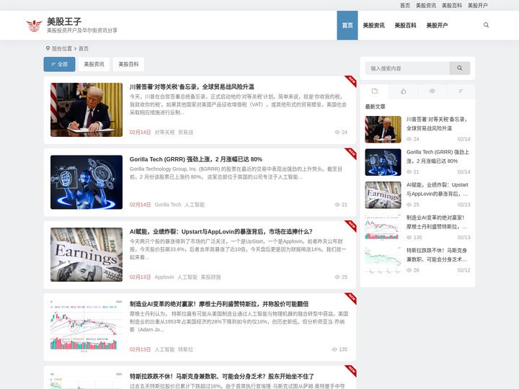Click the view count eye of the Upstart article

coord(337,277)
